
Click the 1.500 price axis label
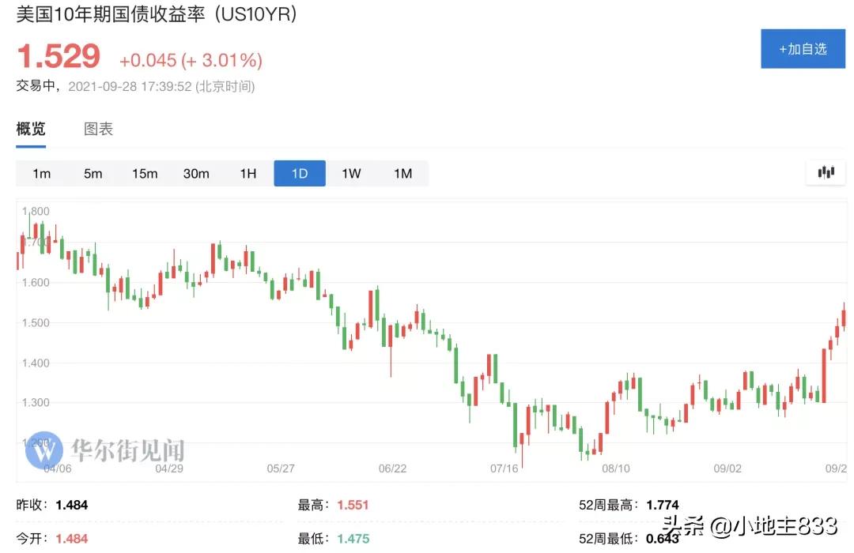36,323
